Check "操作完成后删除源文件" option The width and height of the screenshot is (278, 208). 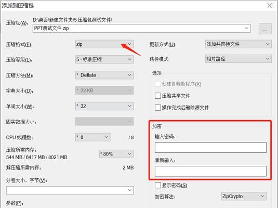click(x=158, y=108)
